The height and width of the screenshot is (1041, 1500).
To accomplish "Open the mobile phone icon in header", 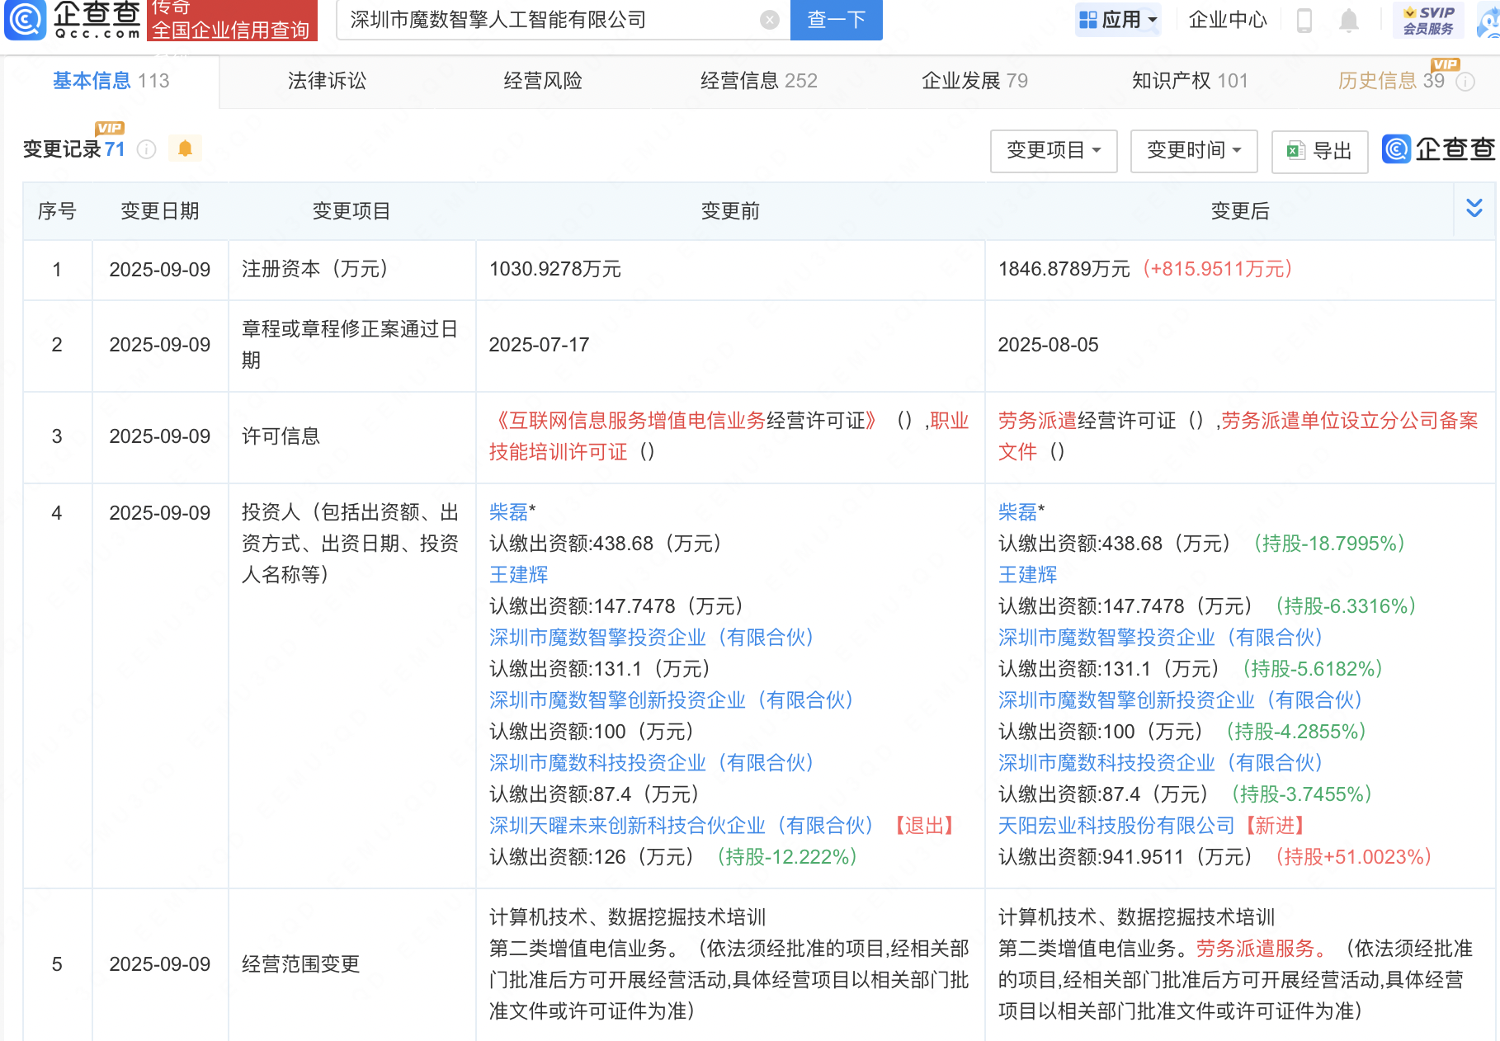I will [1304, 20].
